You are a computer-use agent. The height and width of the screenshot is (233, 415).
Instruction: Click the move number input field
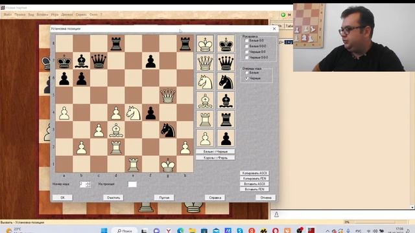click(82, 184)
